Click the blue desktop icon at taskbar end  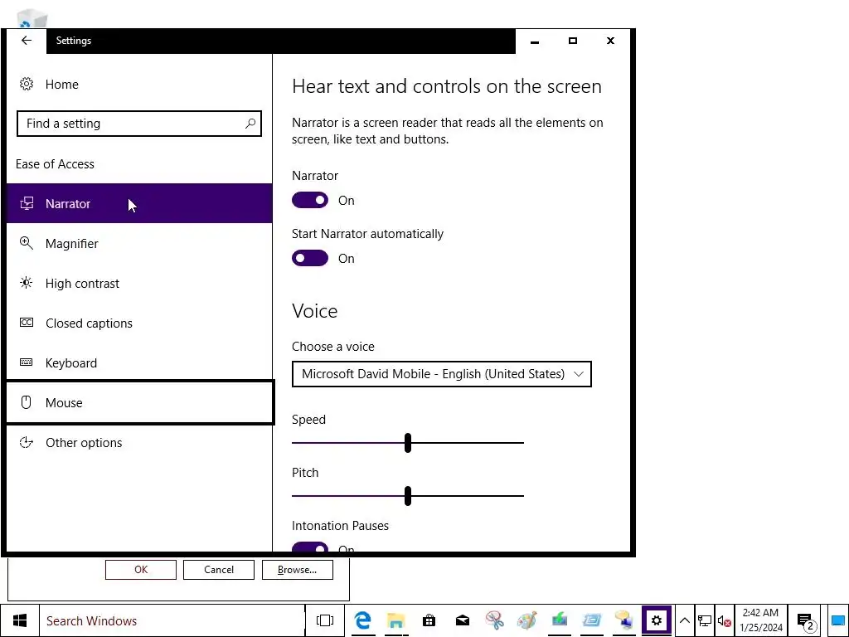pos(837,620)
